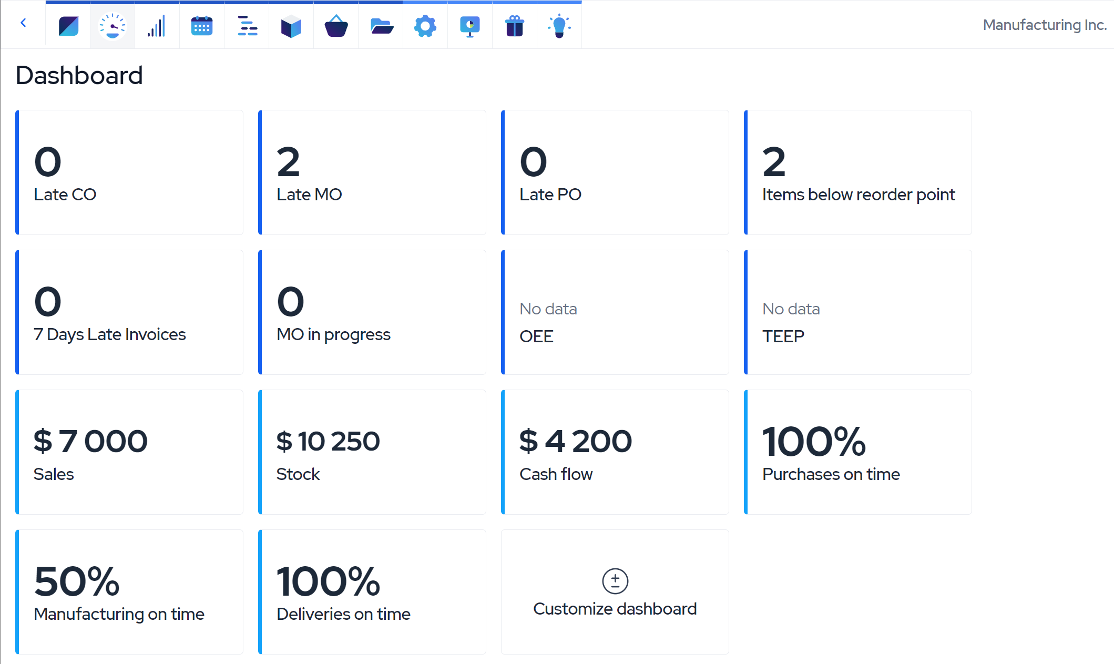Open Items below reorder point tile
Viewport: 1114px width, 664px height.
pos(858,172)
